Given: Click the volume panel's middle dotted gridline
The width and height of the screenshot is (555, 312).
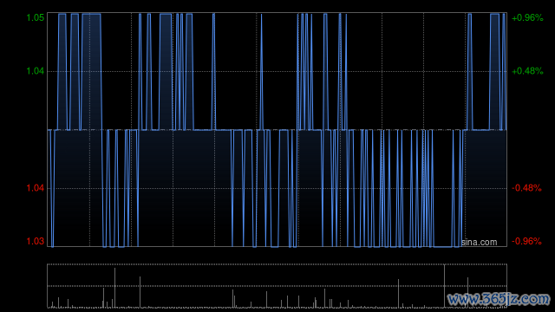Looking at the screenshot, I should tap(277, 286).
